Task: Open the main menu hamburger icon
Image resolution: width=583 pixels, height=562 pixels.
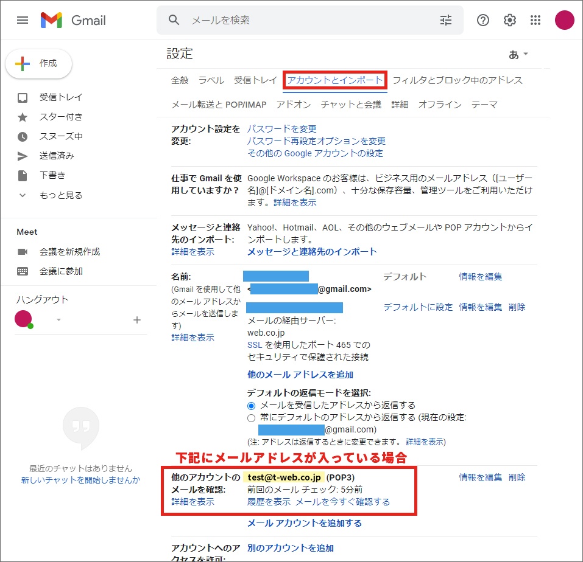Action: click(23, 20)
